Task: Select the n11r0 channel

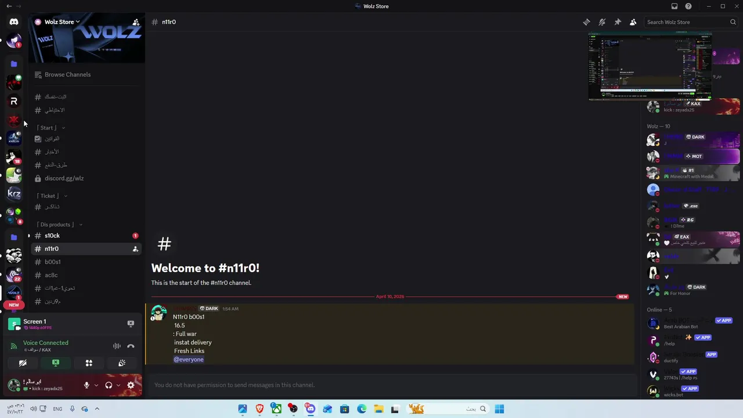Action: click(x=86, y=249)
